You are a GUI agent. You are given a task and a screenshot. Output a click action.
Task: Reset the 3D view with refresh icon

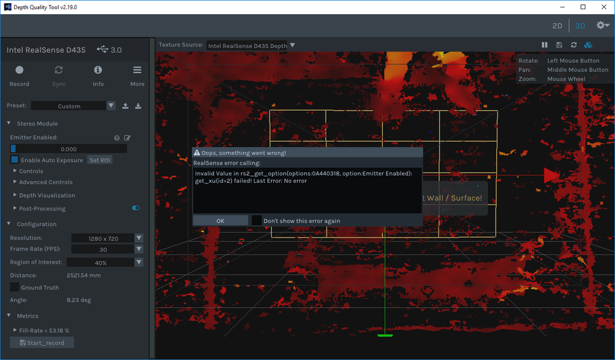tap(574, 45)
